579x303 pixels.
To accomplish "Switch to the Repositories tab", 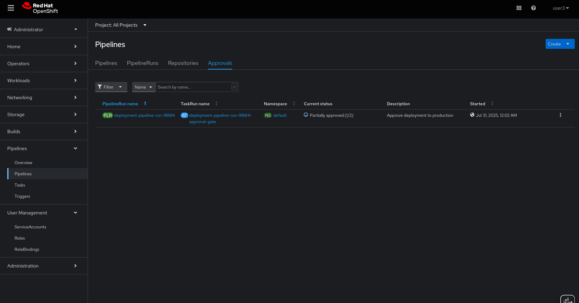I will click(183, 63).
